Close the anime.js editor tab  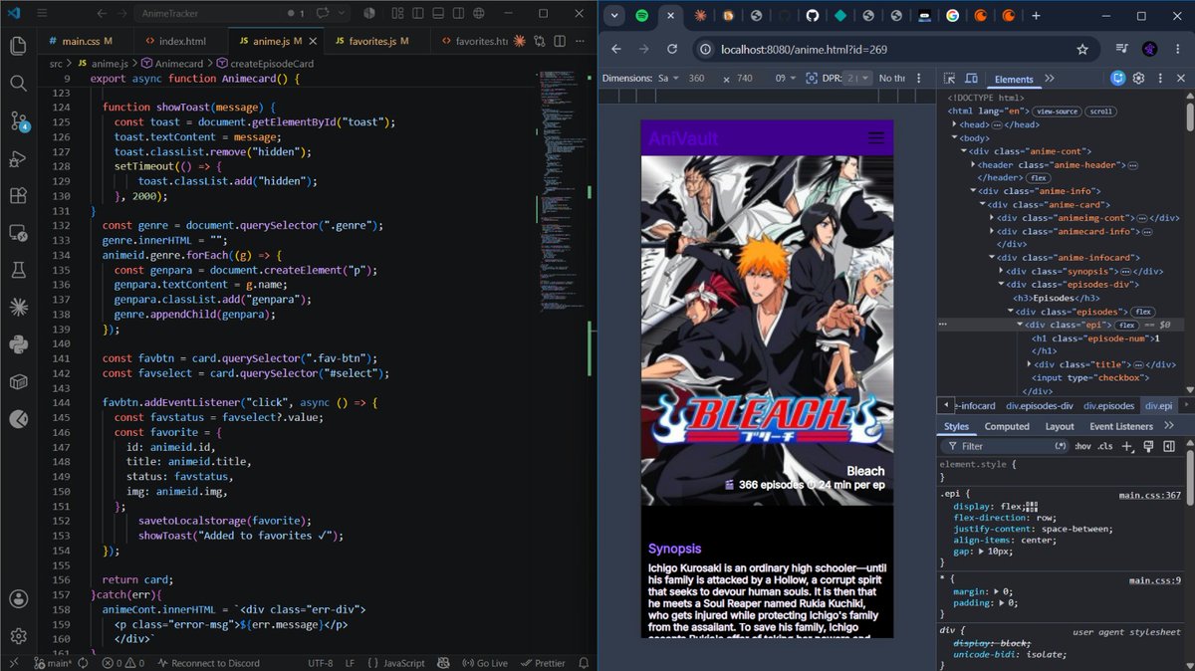pos(312,41)
